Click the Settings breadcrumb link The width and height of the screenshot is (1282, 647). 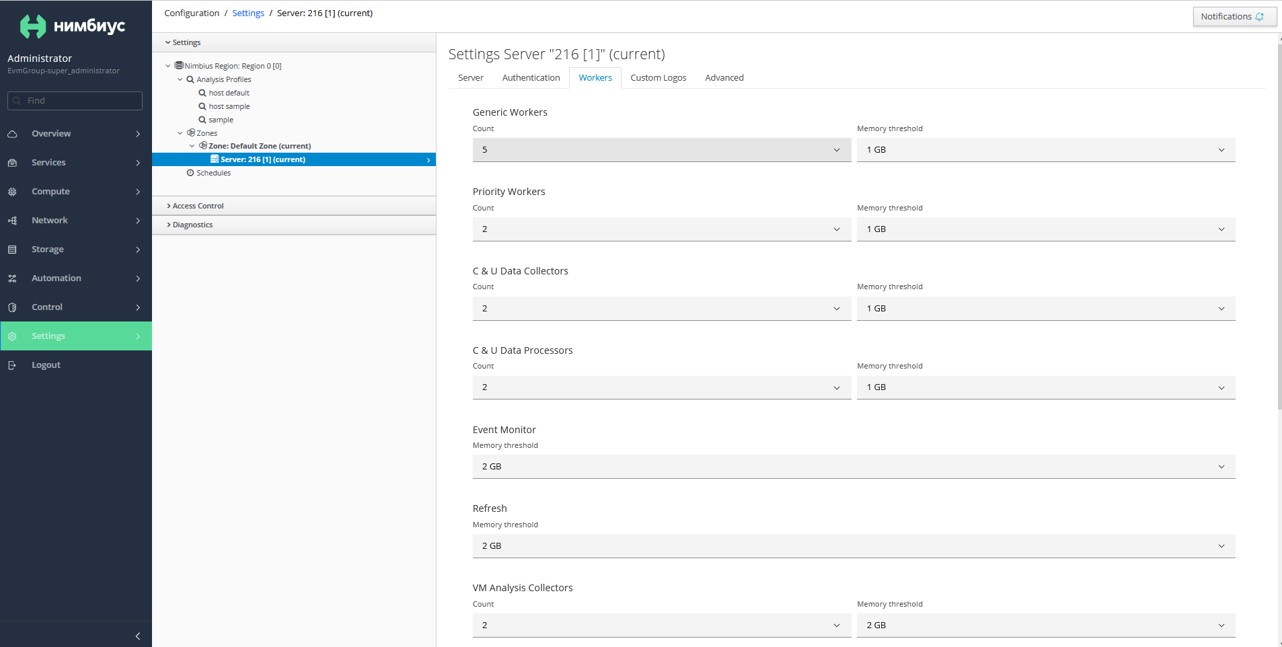[x=248, y=13]
